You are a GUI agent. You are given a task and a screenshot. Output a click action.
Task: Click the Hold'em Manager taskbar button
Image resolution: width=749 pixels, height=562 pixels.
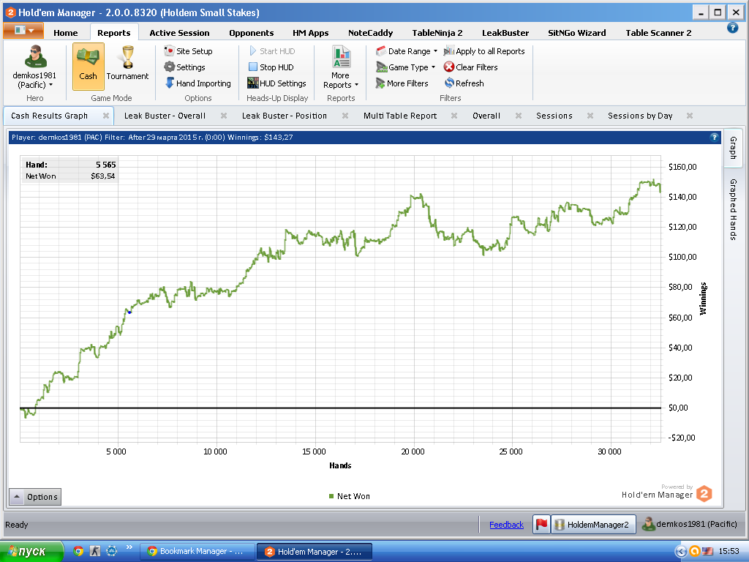(315, 552)
